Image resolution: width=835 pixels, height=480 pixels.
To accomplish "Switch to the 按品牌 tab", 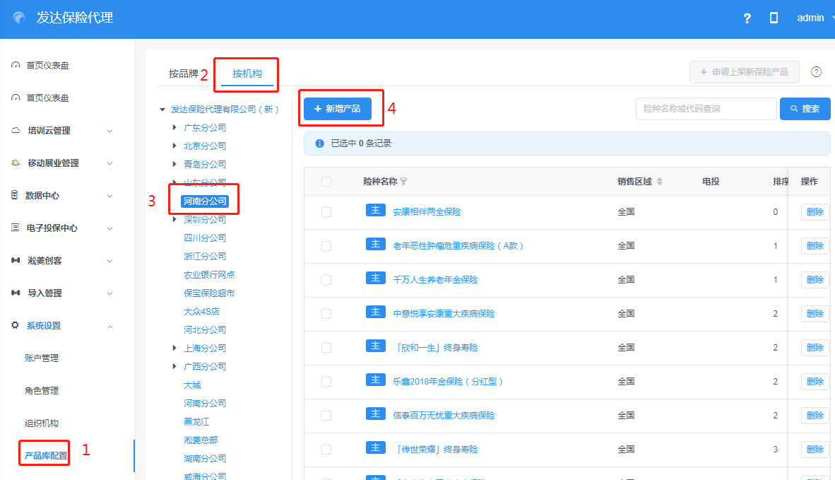I will pyautogui.click(x=183, y=73).
